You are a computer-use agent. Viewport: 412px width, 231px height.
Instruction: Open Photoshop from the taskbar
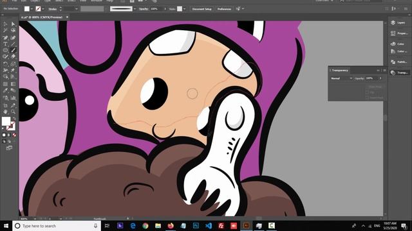[196, 226]
